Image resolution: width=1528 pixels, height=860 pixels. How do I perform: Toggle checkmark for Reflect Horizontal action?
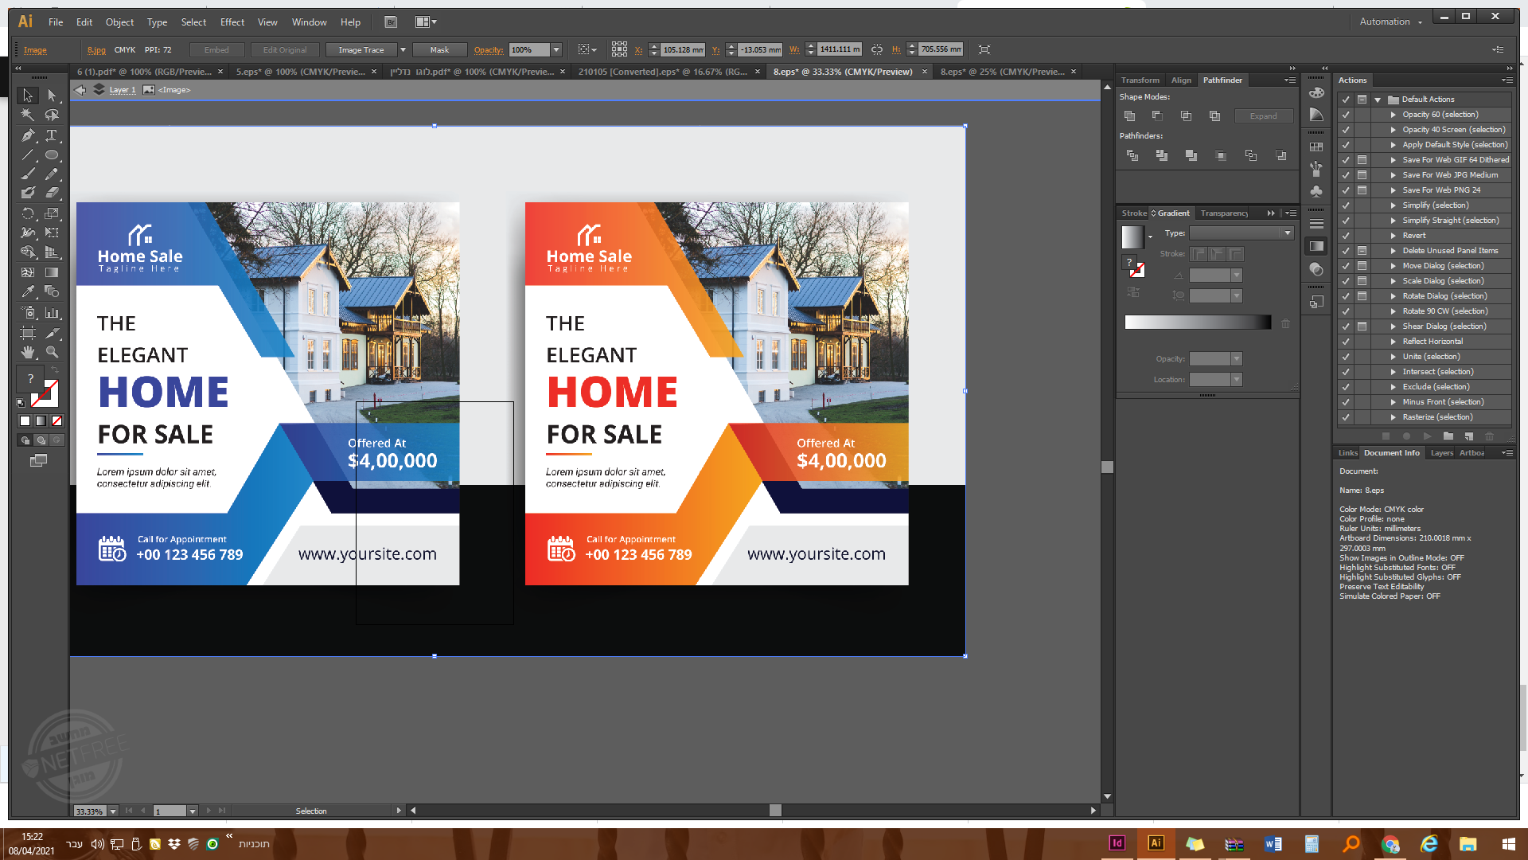(1346, 342)
